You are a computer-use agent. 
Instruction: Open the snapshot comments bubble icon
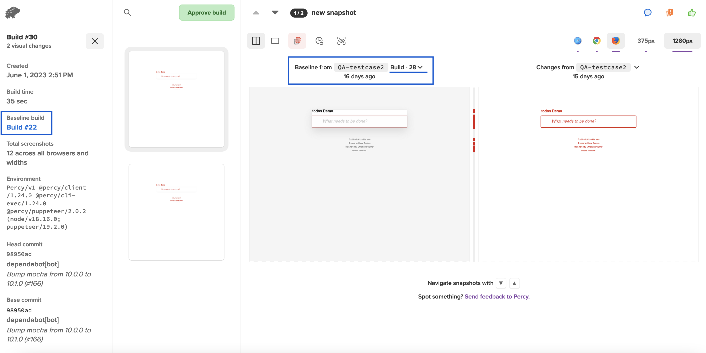(x=647, y=13)
